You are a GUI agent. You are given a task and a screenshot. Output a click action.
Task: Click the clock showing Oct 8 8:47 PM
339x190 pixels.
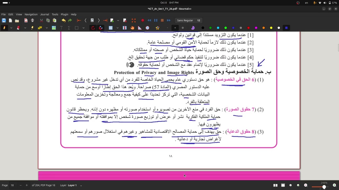pyautogui.click(x=169, y=3)
